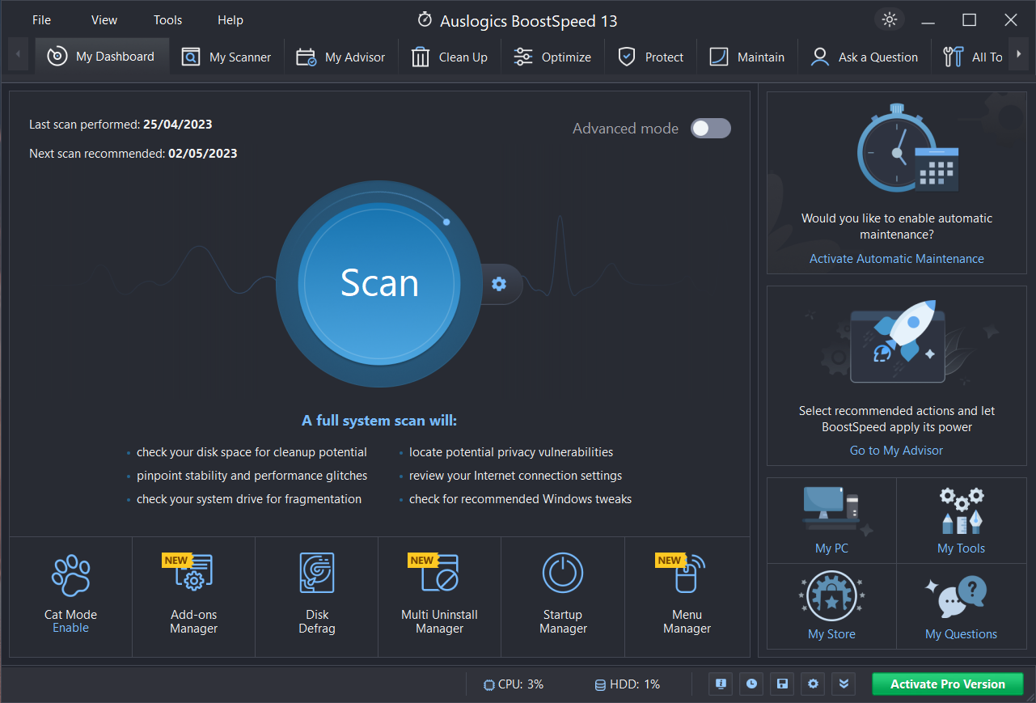Click the stopwatch calendar maintenance image
Viewport: 1036px width, 703px height.
(x=907, y=147)
